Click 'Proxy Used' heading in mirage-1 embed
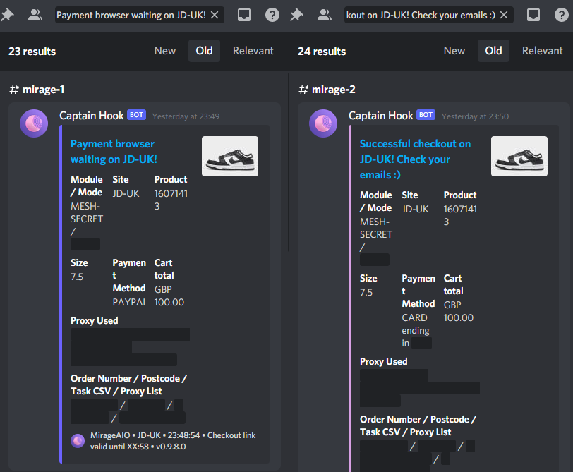The height and width of the screenshot is (472, 573). [95, 320]
